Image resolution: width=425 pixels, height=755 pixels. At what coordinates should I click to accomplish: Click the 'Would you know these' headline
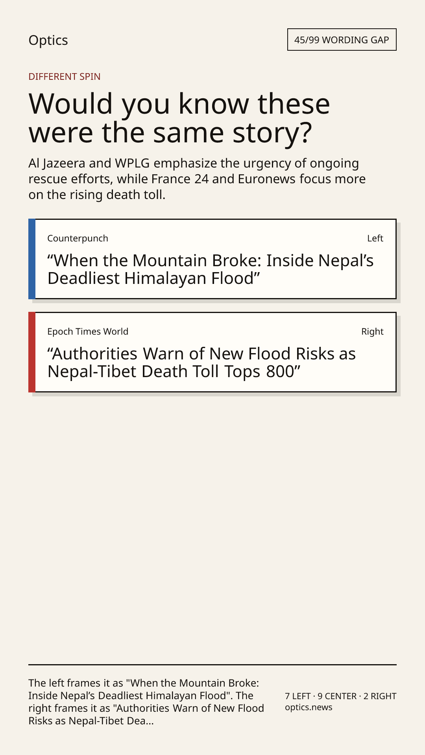(x=179, y=103)
